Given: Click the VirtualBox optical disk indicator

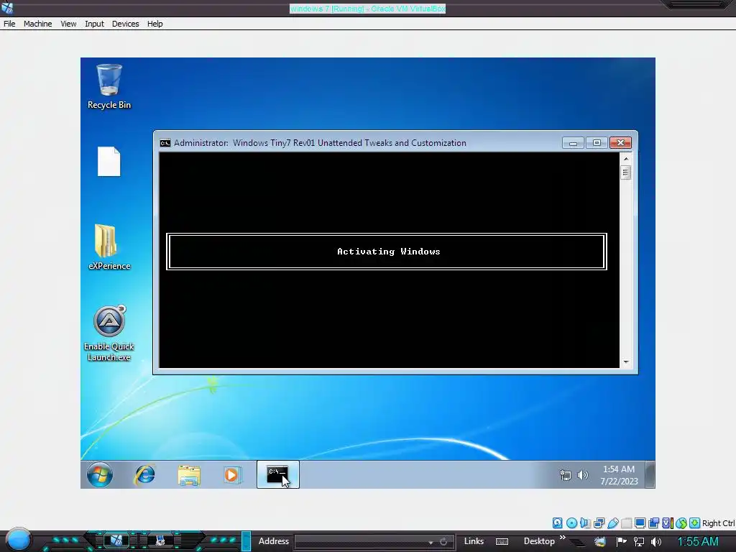Looking at the screenshot, I should [x=571, y=523].
